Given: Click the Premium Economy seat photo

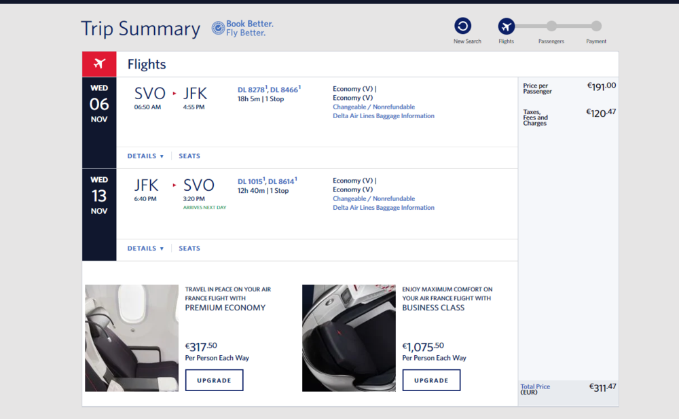Looking at the screenshot, I should (x=132, y=338).
